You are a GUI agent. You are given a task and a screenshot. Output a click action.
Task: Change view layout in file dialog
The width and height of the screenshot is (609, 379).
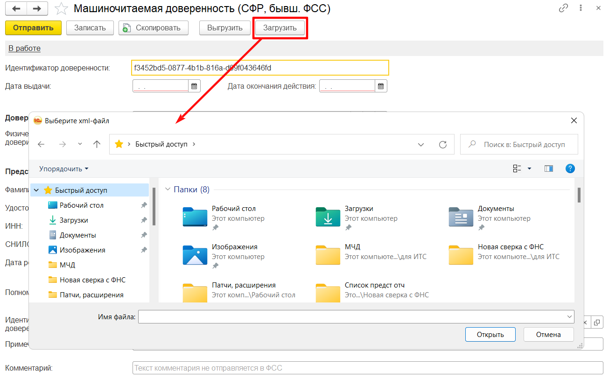tap(517, 168)
